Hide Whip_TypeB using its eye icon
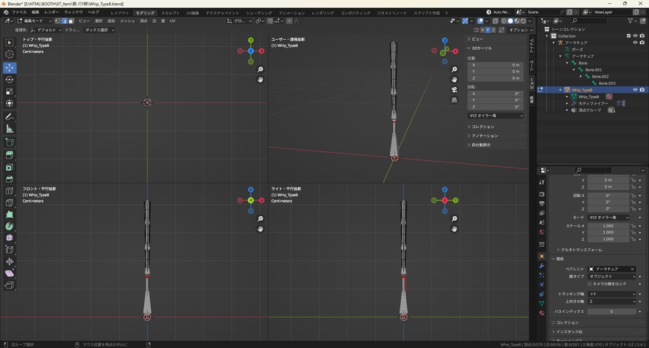This screenshot has height=348, width=649. point(635,90)
